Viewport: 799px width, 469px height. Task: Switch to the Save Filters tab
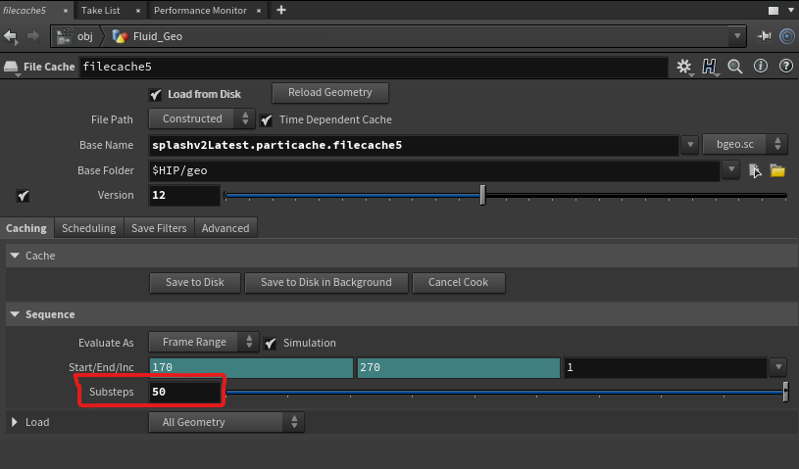159,228
